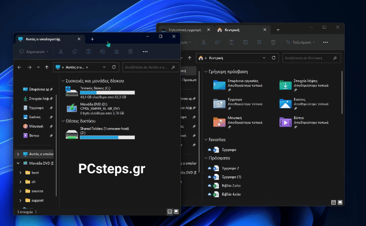Open Εικόνες in front window sidebar

(x=35, y=117)
